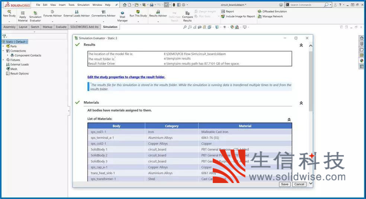The width and height of the screenshot is (366, 199).
Task: Launch the Simulation Evaluator tool
Action: (35, 16)
